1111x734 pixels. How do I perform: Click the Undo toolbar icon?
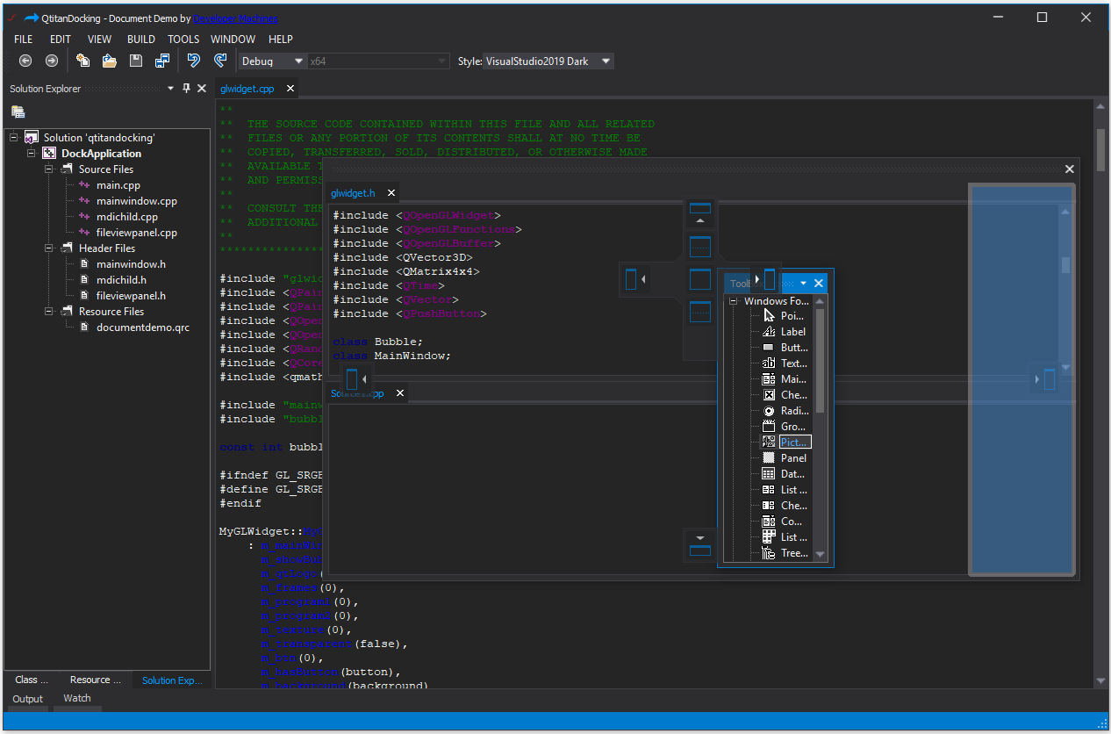coord(192,61)
